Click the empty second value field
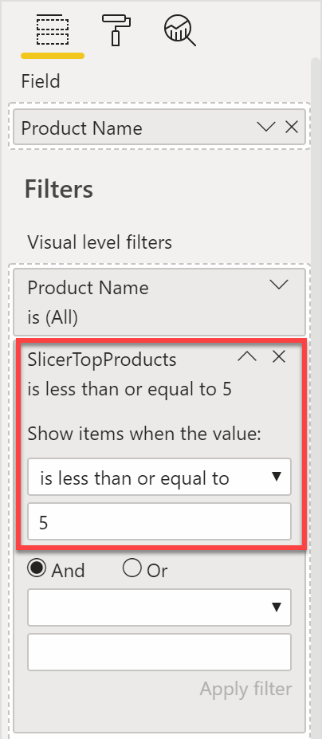322x739 pixels. coord(159,652)
